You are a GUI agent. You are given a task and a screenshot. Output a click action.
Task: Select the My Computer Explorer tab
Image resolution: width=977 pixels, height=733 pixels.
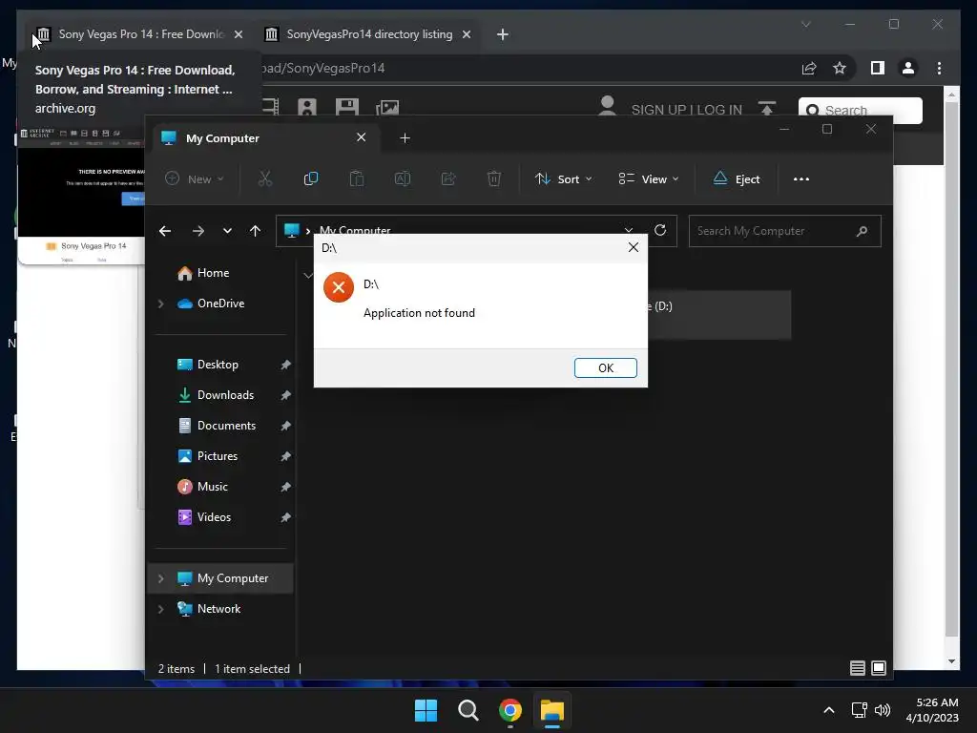[x=265, y=137]
